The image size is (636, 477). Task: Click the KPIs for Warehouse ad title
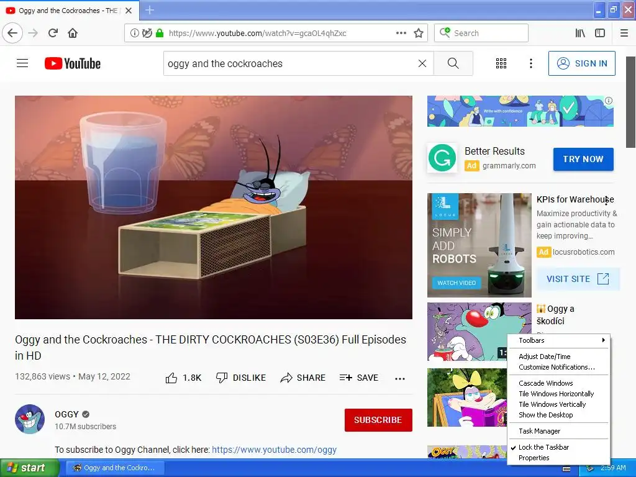(575, 199)
